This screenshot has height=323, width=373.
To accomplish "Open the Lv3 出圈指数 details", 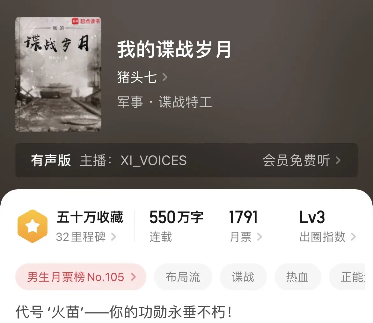I will [327, 226].
